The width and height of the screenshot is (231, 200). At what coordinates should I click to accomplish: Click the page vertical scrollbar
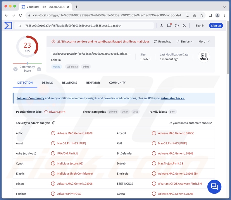(227, 48)
